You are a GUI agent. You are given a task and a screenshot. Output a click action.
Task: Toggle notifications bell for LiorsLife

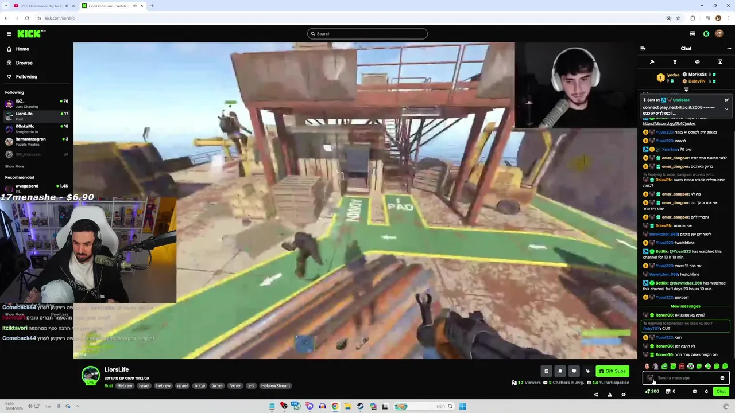coord(560,371)
